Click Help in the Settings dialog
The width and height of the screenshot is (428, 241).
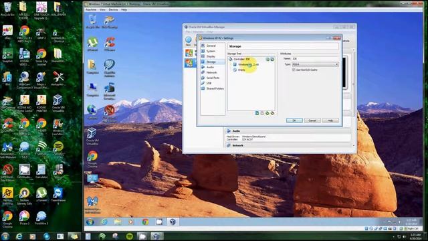[x=330, y=120]
